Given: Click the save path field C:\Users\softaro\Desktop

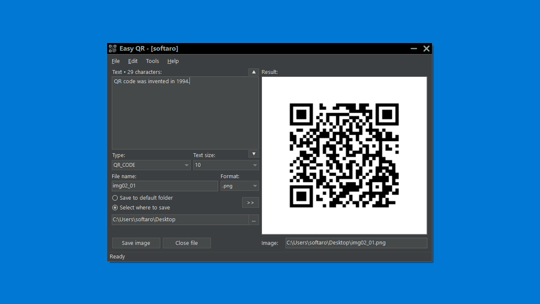Looking at the screenshot, I should (180, 220).
